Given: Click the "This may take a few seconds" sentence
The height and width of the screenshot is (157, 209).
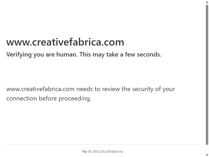Looking at the screenshot, I should pyautogui.click(x=120, y=54).
